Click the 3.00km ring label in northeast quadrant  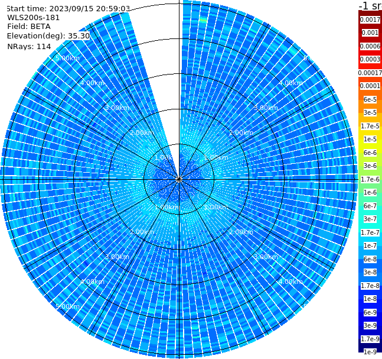point(266,108)
